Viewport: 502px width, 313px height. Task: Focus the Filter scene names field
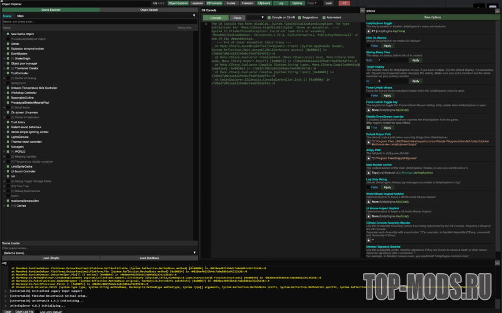tap(100, 248)
